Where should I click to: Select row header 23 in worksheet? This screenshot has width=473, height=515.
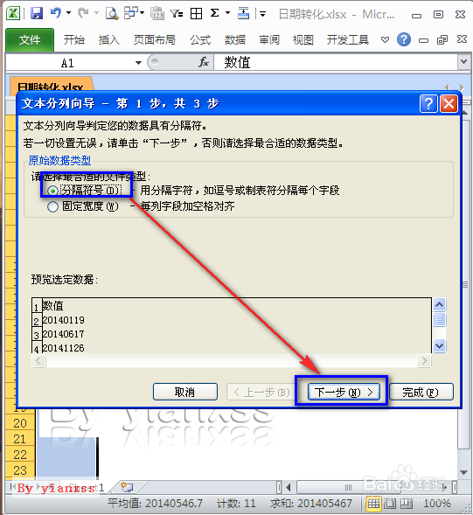point(20,470)
